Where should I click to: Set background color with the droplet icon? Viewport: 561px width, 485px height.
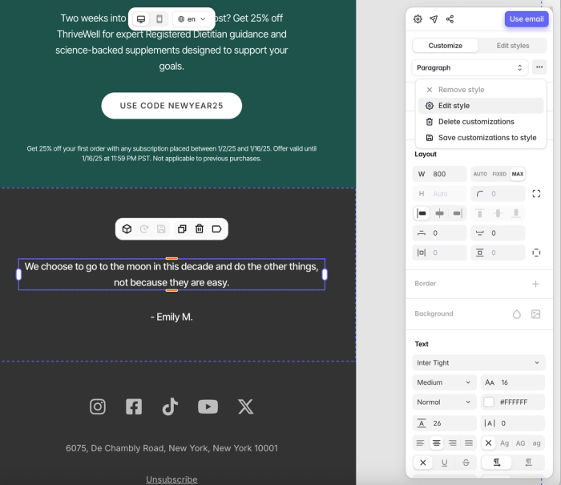[x=516, y=314]
